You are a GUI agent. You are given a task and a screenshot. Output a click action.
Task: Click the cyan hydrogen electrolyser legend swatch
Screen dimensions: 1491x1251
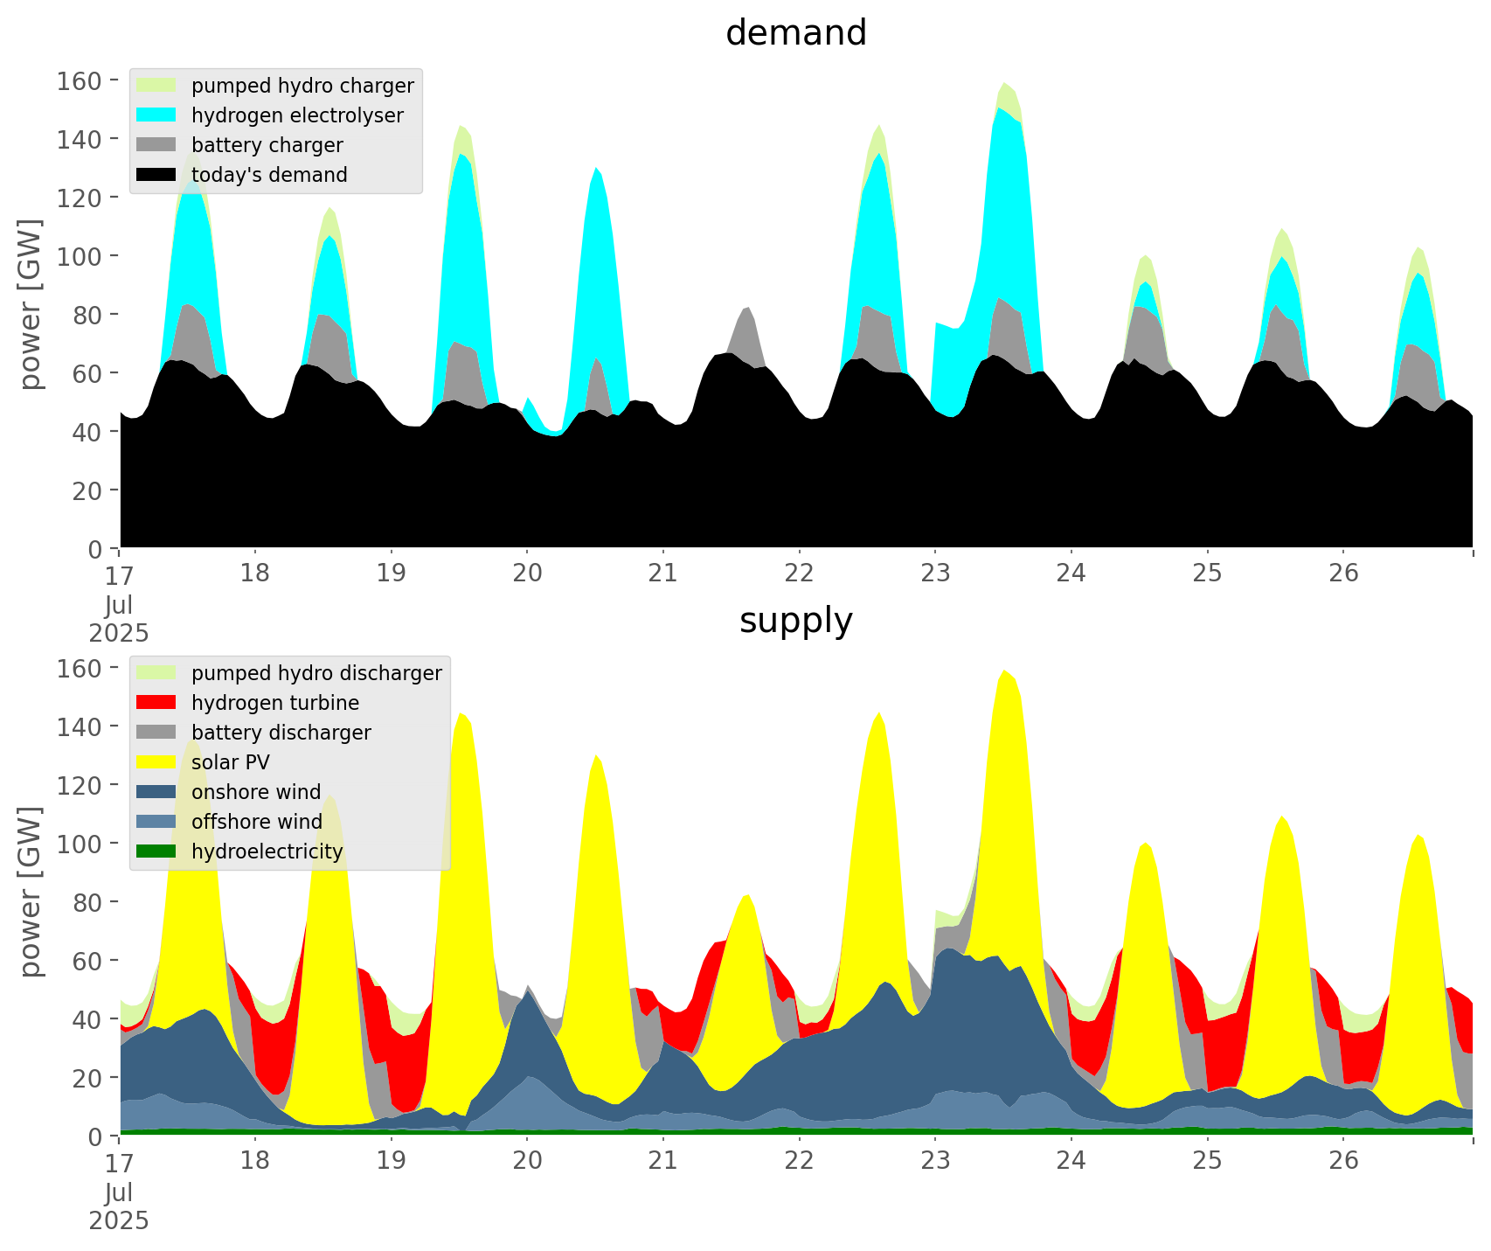point(156,115)
